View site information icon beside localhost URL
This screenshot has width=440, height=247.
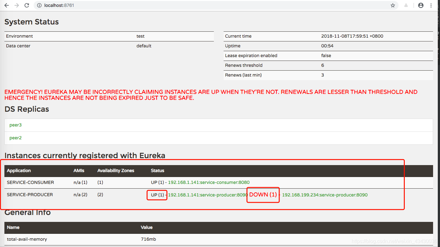[x=39, y=5]
